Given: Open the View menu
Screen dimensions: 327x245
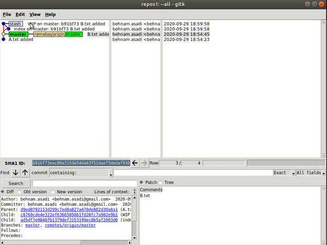Looking at the screenshot, I should [x=35, y=14].
